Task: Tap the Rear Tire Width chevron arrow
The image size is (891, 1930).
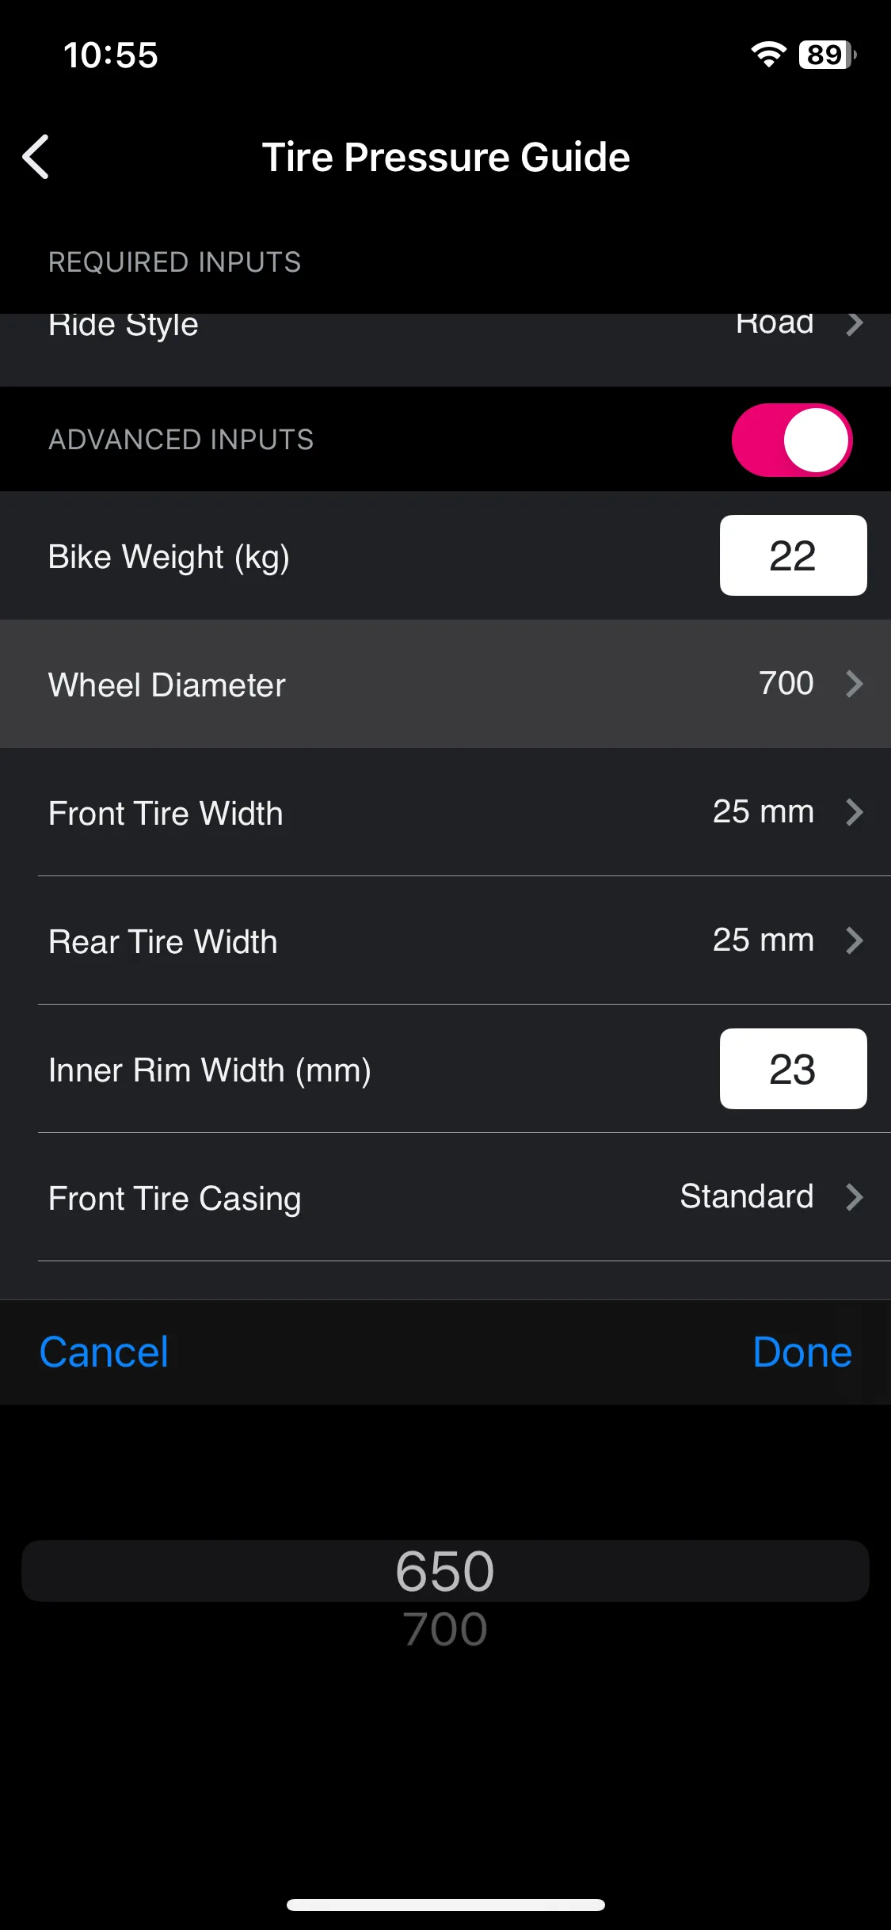Action: (854, 940)
